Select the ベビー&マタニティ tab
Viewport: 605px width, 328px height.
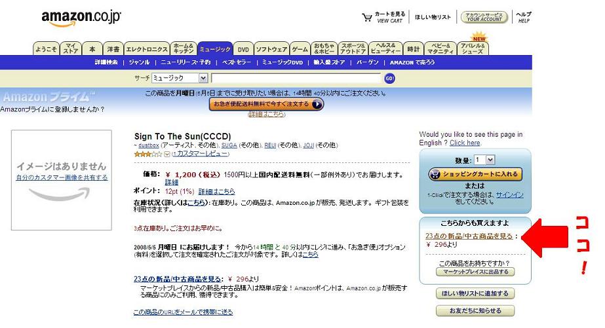click(x=440, y=49)
